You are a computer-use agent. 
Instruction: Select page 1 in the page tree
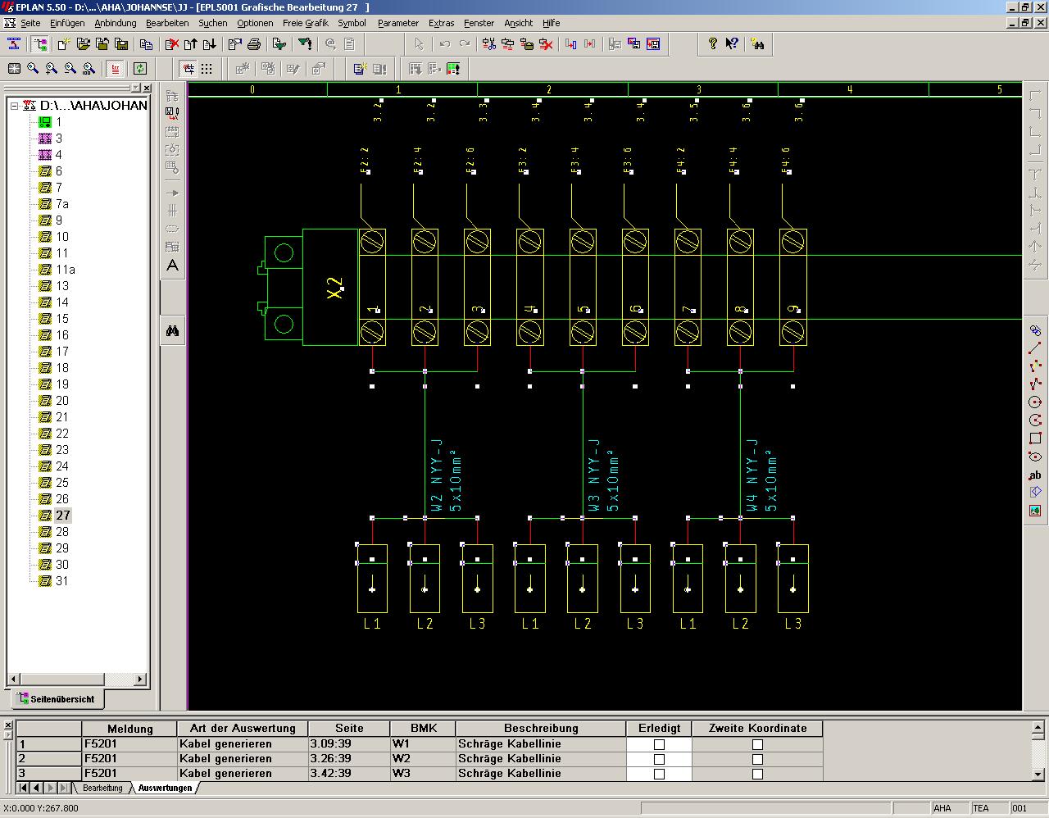click(58, 122)
